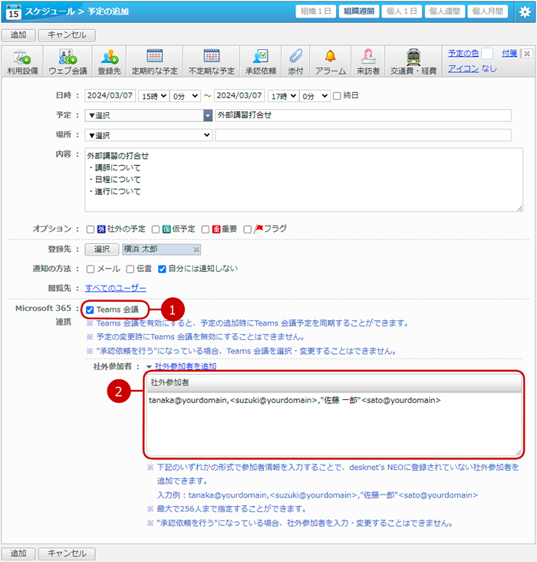The width and height of the screenshot is (537, 562).
Task: Mark the schedule as 重要
Action: (206, 230)
